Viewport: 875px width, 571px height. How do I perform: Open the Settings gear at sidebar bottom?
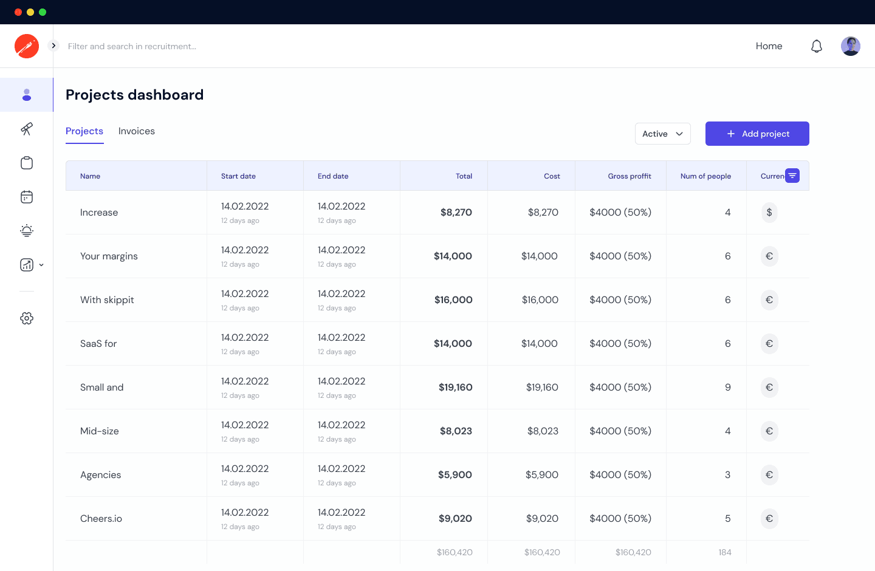pyautogui.click(x=27, y=318)
